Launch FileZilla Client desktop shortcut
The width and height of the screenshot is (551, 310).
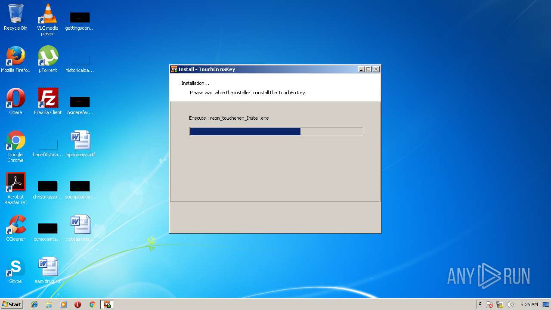coord(48,102)
